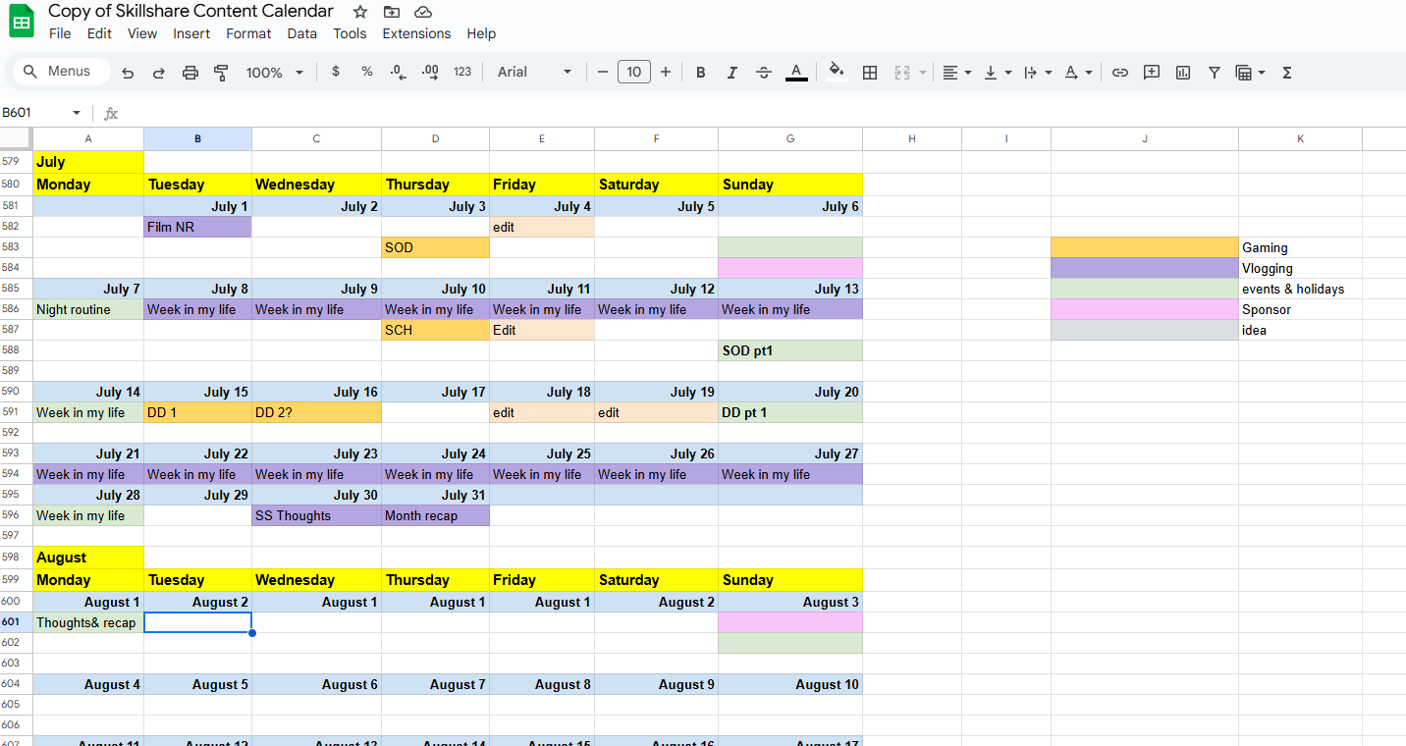Expand the Name box dropdown arrow

(77, 113)
